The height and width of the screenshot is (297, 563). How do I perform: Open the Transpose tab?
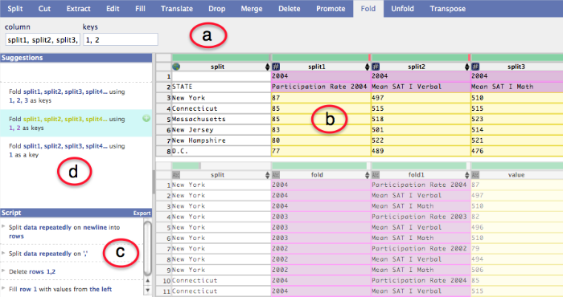pos(448,9)
